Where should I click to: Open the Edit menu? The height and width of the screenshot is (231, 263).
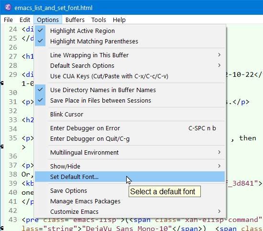click(25, 20)
